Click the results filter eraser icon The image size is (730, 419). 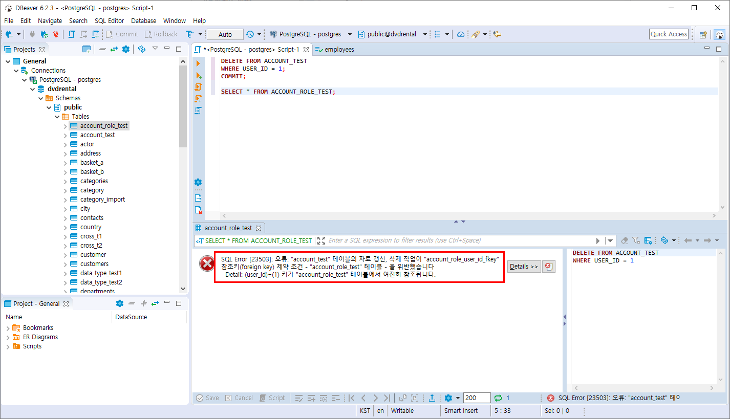[x=624, y=240]
